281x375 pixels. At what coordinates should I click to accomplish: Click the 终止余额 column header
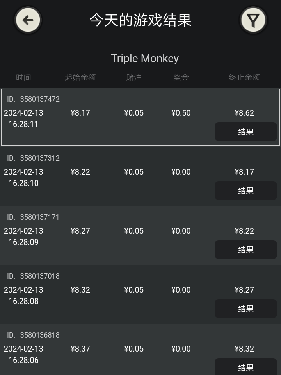244,77
